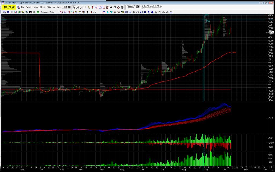Viewport: 275px width, 172px height.
Task: Click the green dollar sign icon
Action: tap(19, 12)
